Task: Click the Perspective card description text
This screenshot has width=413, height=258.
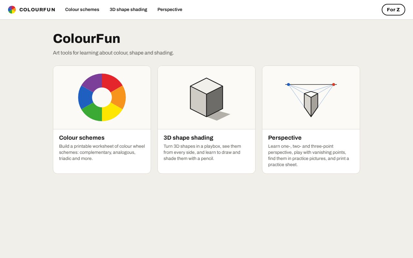Action: click(x=309, y=155)
